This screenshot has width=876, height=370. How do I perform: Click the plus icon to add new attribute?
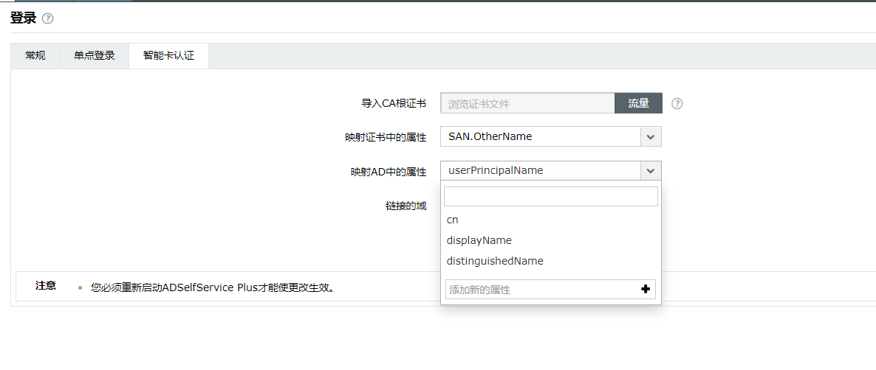646,290
